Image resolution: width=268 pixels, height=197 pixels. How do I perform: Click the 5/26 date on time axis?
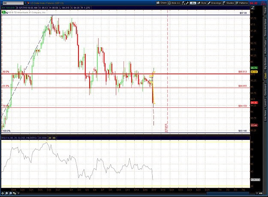pos(49,190)
